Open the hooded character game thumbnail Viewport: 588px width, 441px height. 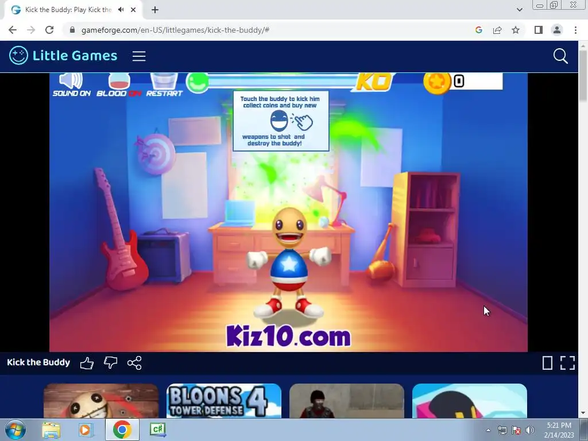click(x=347, y=400)
